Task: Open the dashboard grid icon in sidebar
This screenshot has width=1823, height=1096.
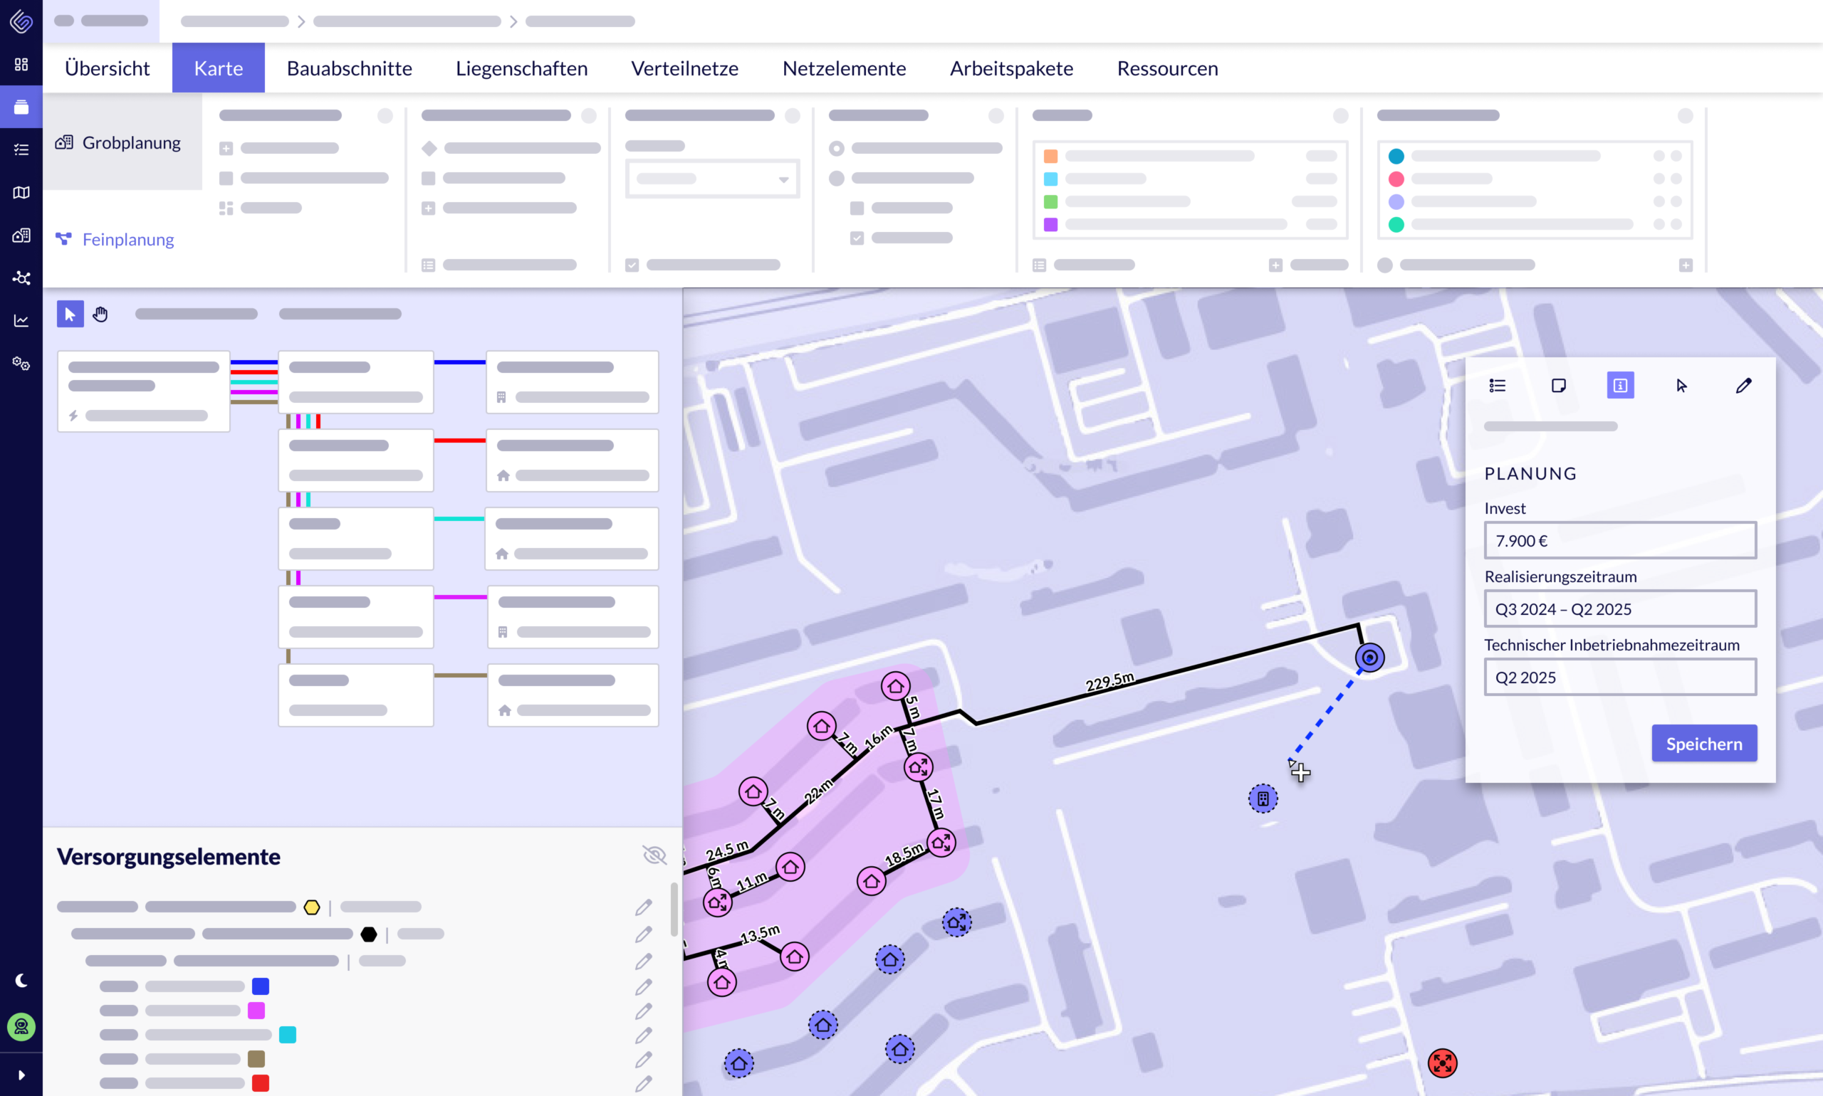Action: click(21, 64)
